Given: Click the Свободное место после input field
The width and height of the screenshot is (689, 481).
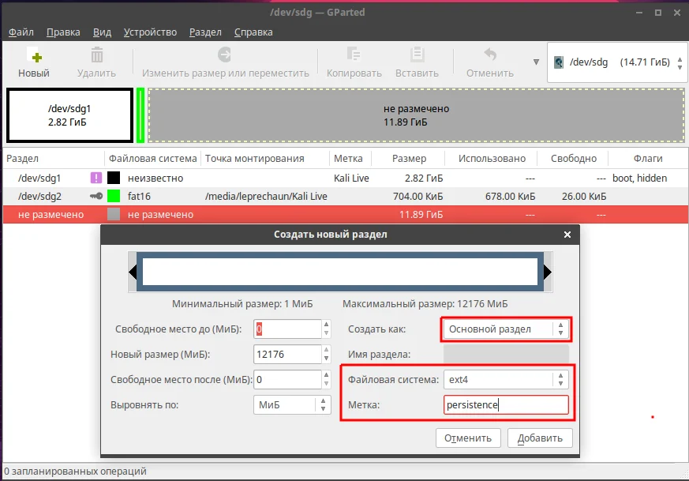Looking at the screenshot, I should click(287, 379).
